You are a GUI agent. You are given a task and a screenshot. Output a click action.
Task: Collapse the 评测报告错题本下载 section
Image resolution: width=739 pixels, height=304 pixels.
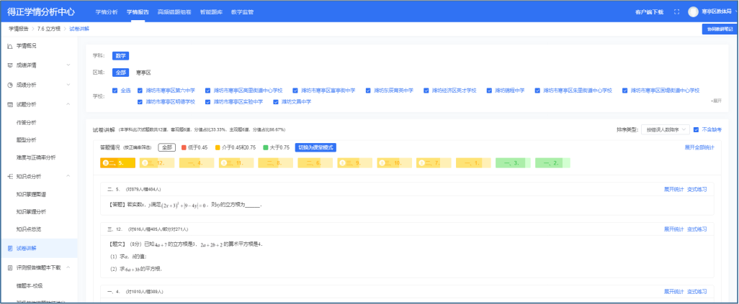click(69, 267)
